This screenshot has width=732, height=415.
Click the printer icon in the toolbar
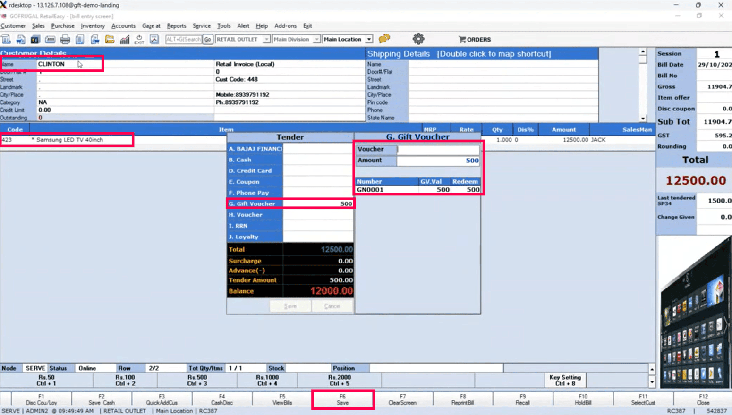(x=65, y=40)
